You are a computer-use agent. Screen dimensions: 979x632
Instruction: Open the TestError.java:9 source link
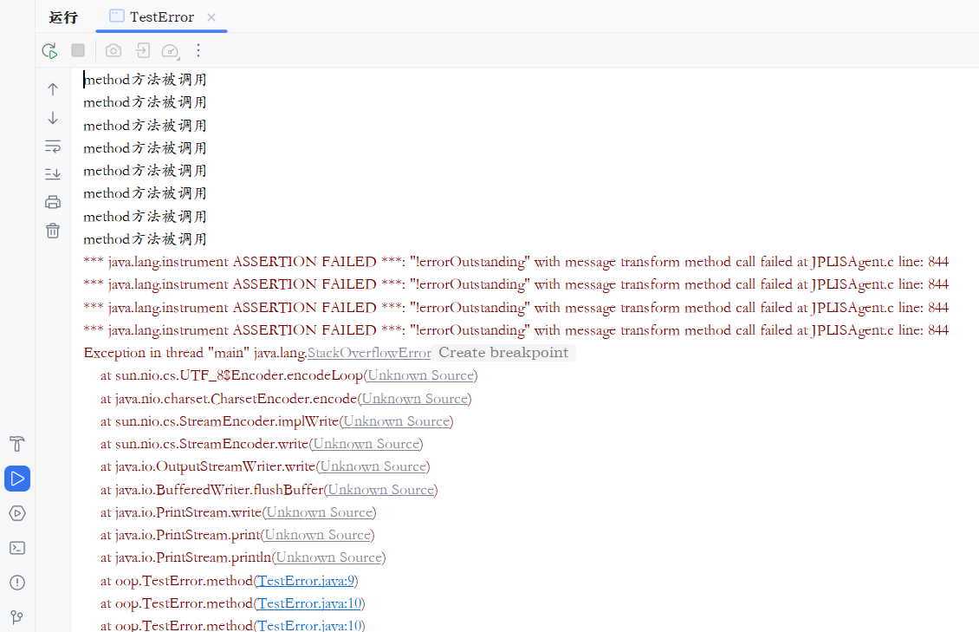point(307,581)
